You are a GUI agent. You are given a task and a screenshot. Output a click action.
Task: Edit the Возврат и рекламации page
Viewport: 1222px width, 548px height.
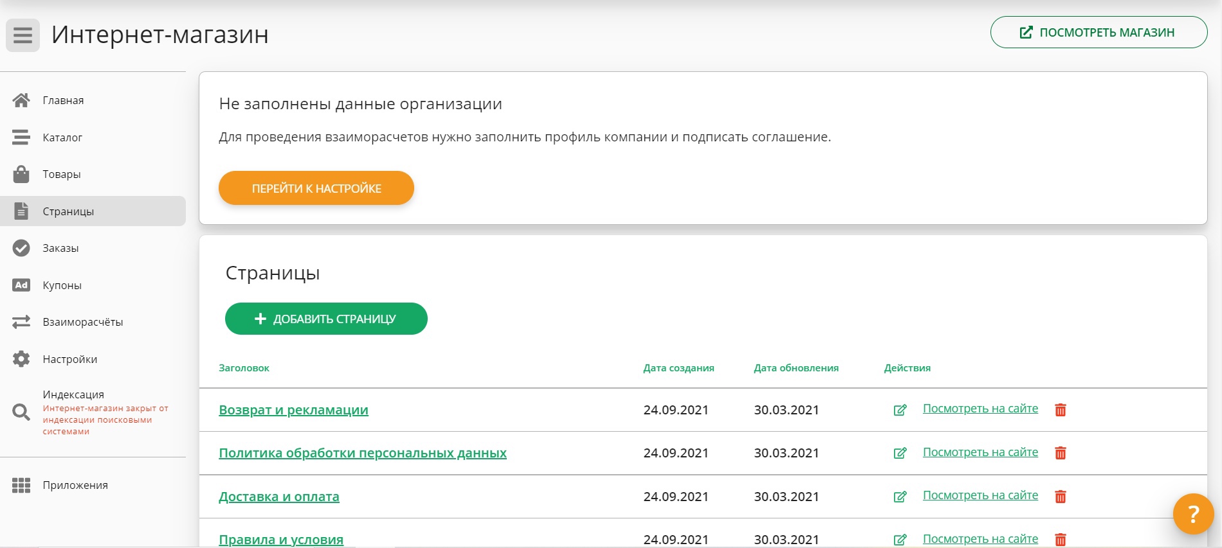(x=900, y=410)
